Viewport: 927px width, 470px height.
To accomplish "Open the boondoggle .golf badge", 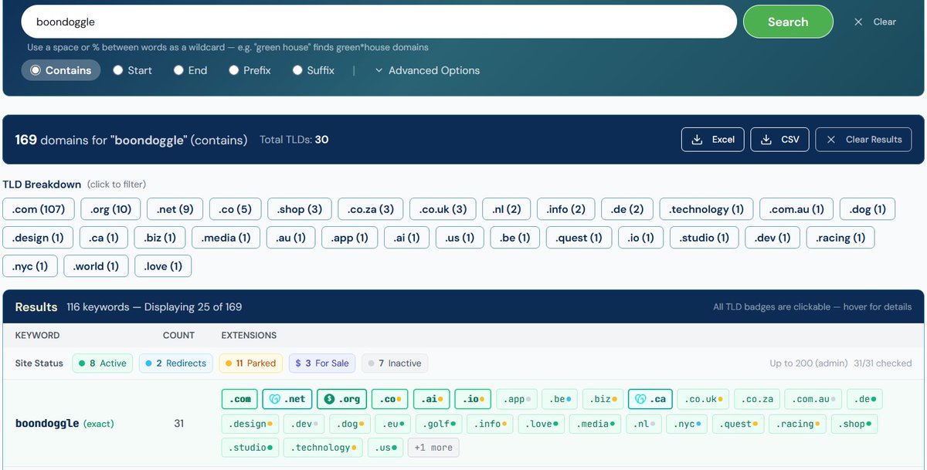I will [x=440, y=424].
